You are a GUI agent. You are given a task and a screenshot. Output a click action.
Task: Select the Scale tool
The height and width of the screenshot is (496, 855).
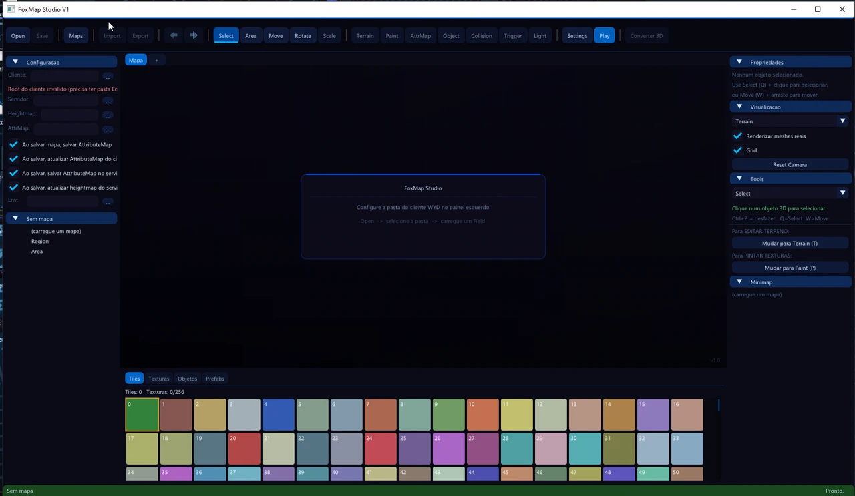[x=330, y=35]
